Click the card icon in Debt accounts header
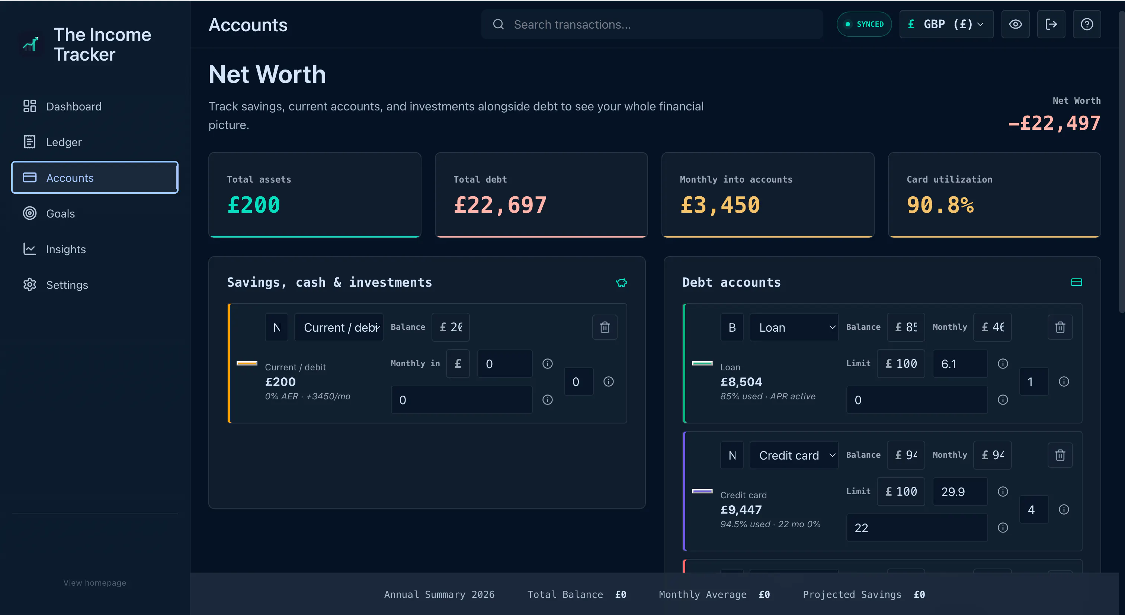The image size is (1125, 615). click(x=1077, y=283)
